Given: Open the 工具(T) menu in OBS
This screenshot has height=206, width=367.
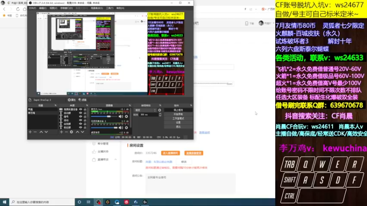Looking at the screenshot, I should [110, 8].
